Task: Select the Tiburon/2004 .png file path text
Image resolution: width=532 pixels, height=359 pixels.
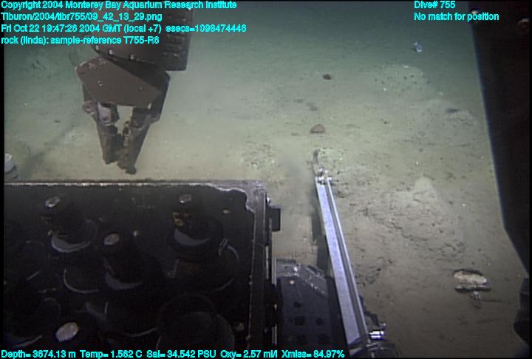Action: pyautogui.click(x=81, y=17)
